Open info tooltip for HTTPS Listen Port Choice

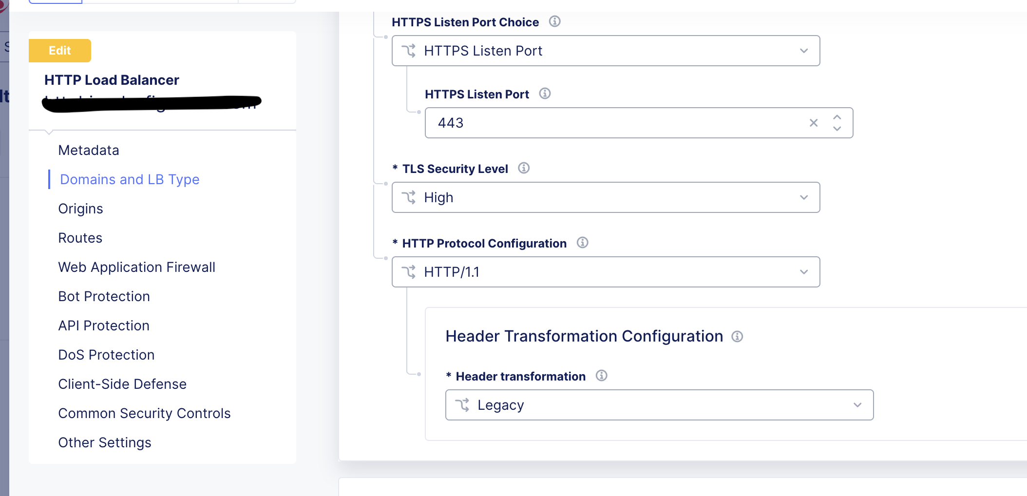tap(554, 21)
